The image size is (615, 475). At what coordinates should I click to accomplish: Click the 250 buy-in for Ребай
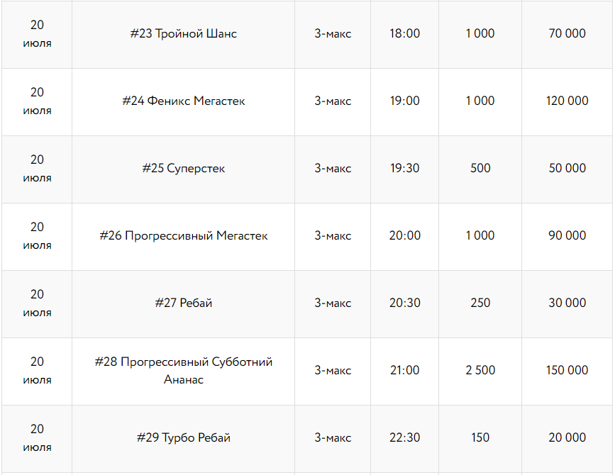pyautogui.click(x=480, y=303)
